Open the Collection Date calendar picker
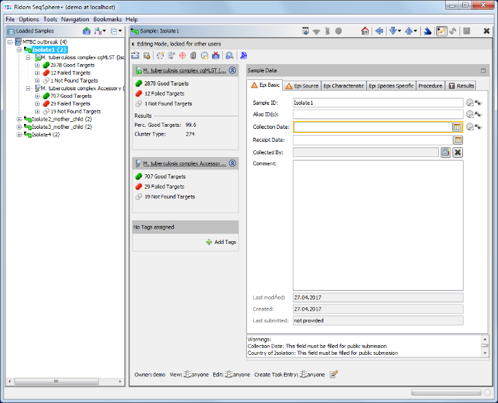This screenshot has width=498, height=403. (x=457, y=127)
